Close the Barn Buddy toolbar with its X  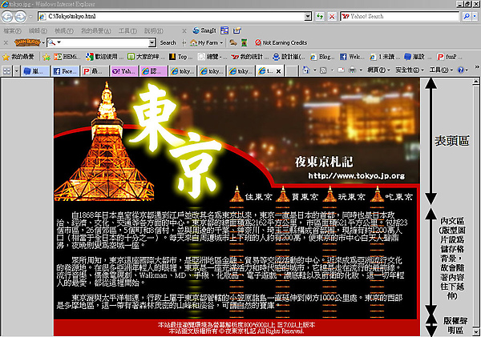click(6, 43)
